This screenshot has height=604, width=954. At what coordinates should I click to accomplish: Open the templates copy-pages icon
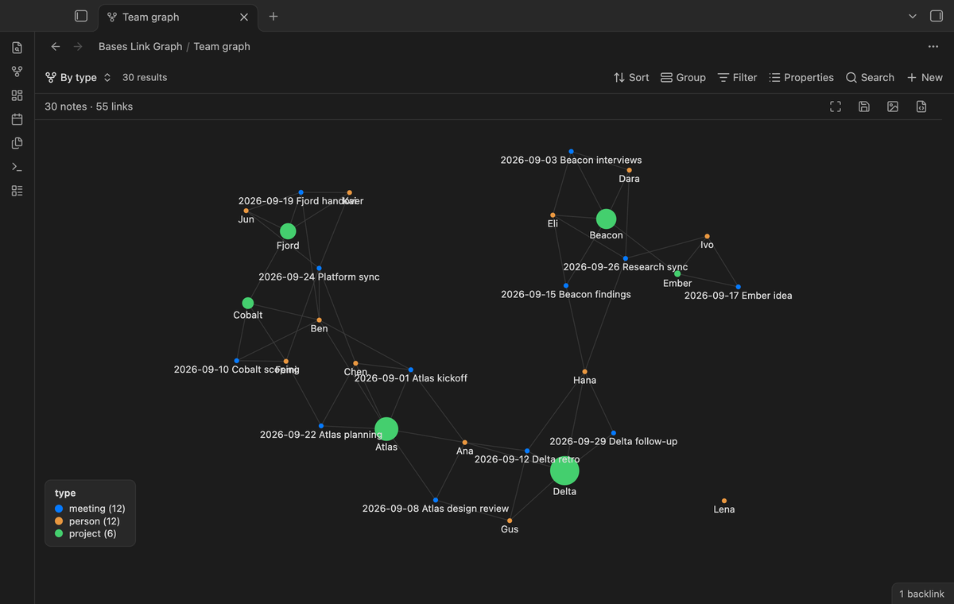(x=17, y=143)
